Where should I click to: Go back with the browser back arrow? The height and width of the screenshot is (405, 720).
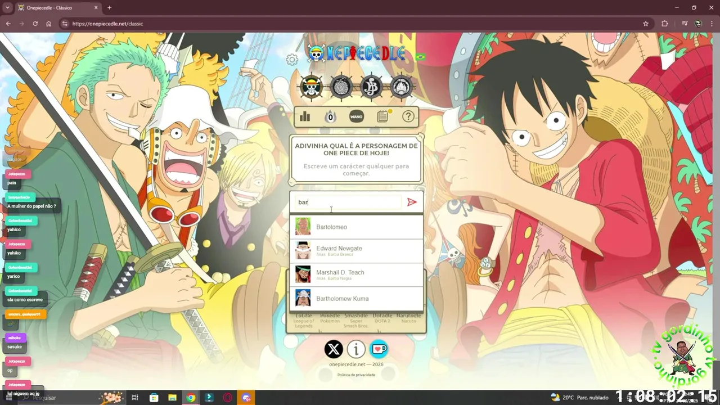click(x=8, y=24)
